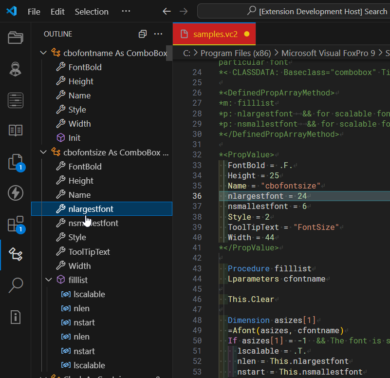Select Height under cbofontname
The height and width of the screenshot is (378, 390).
click(102, 81)
